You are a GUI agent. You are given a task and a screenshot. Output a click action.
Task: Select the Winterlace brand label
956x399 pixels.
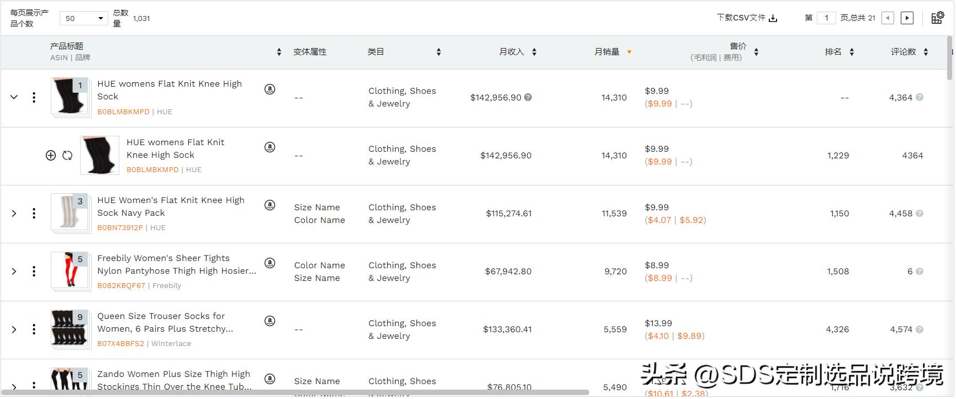click(171, 343)
